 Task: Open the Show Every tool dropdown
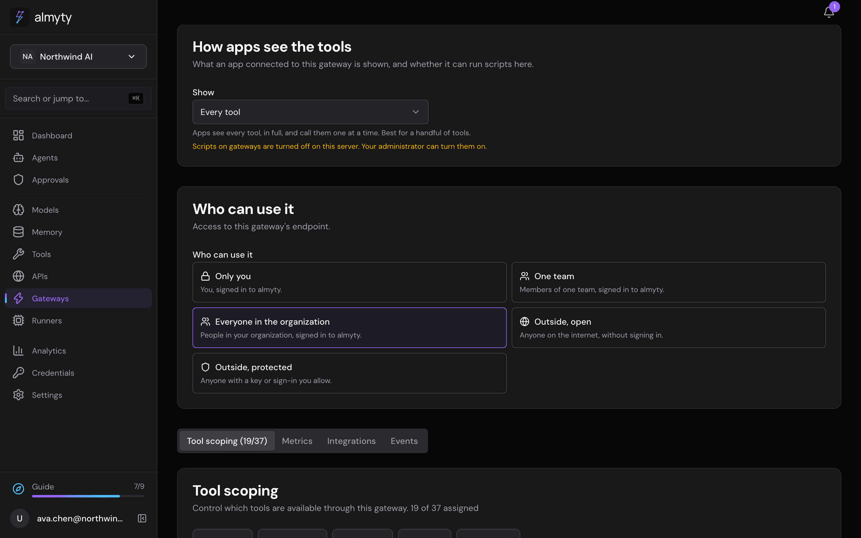(x=310, y=112)
